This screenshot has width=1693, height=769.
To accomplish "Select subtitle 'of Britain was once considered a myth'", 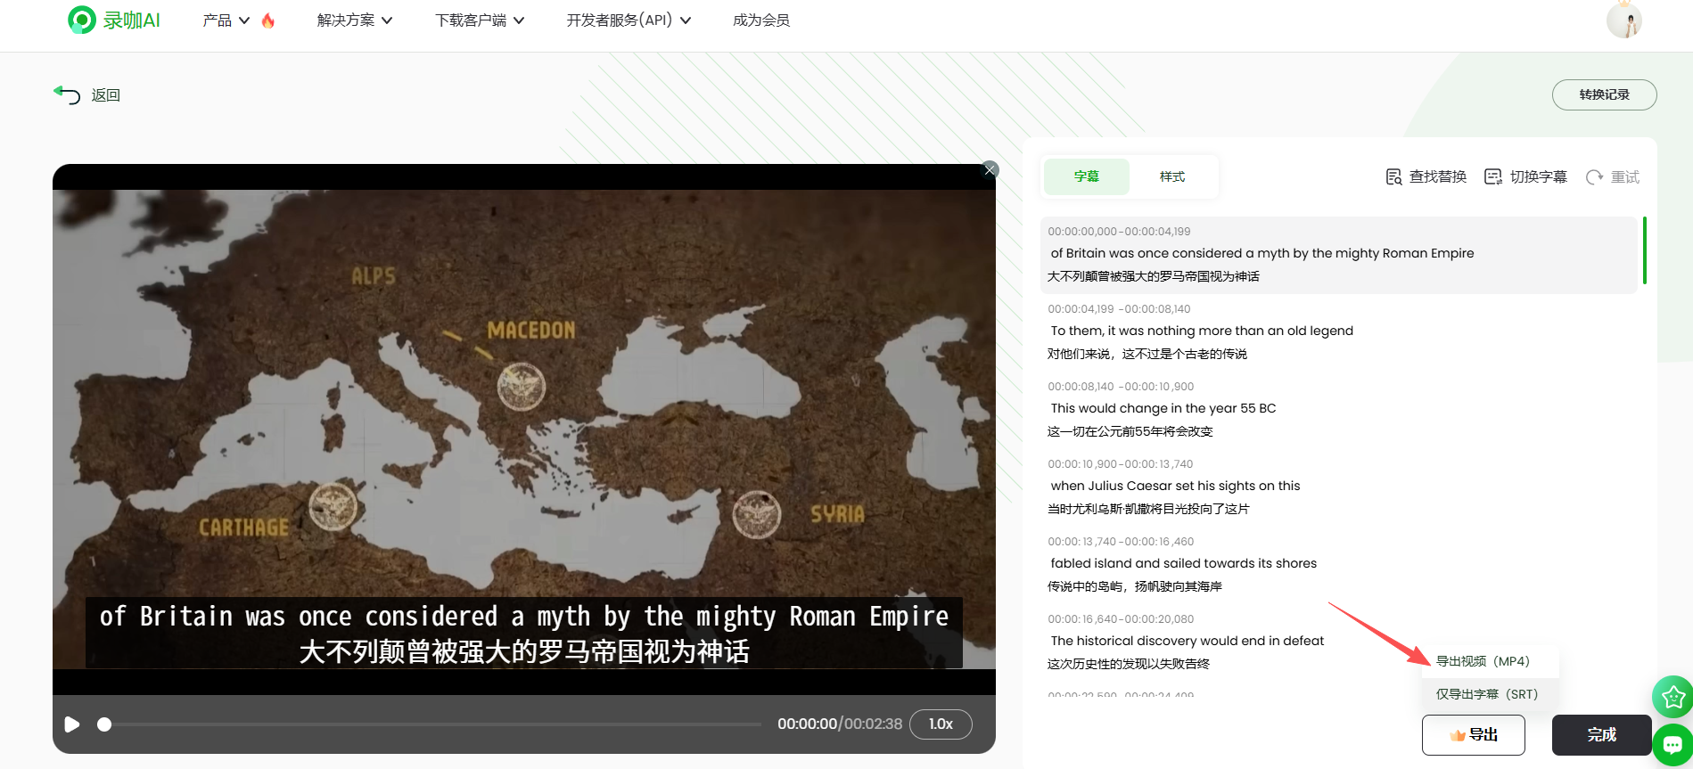I will 1262,253.
